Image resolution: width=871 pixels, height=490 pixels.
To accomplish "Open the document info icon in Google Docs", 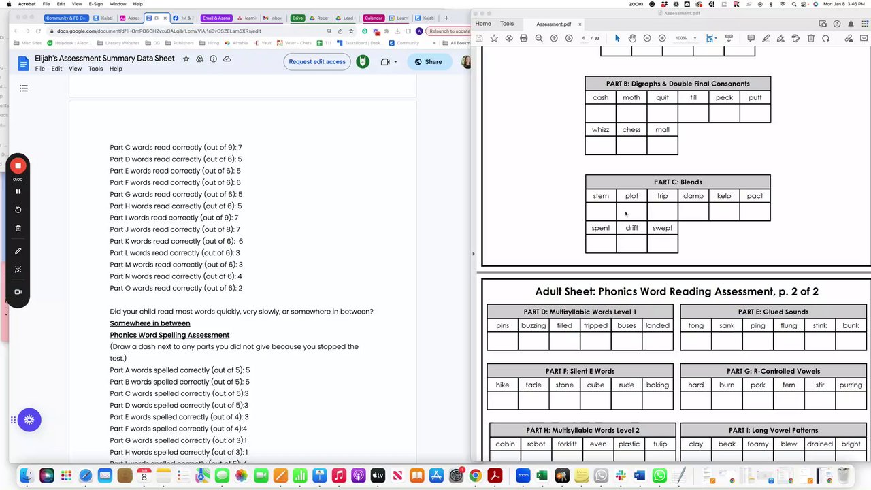I will (213, 59).
